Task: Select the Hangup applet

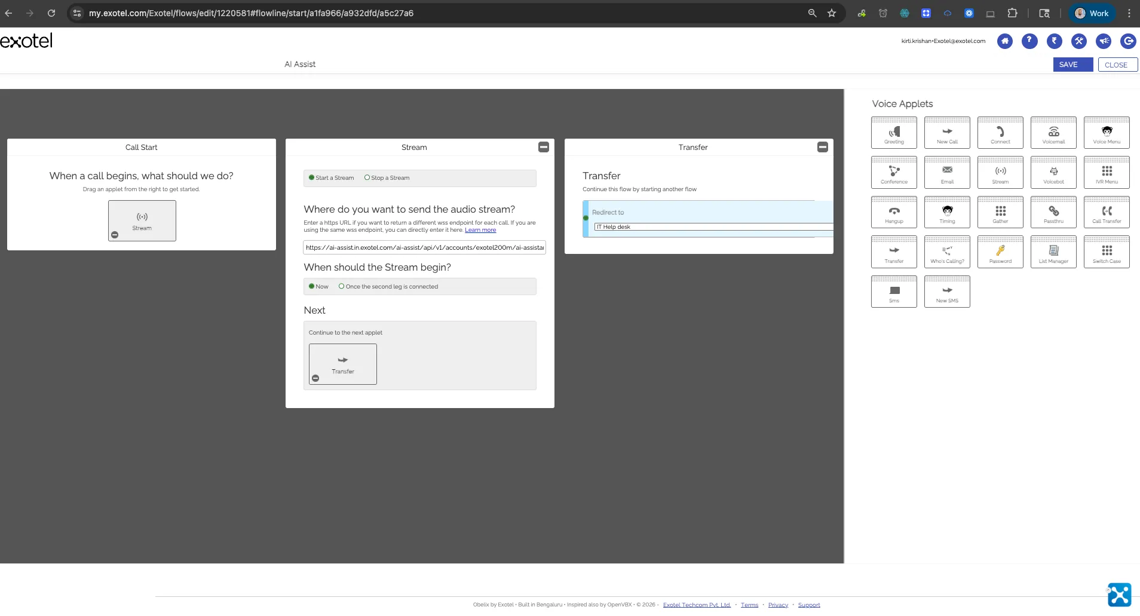Action: point(894,212)
